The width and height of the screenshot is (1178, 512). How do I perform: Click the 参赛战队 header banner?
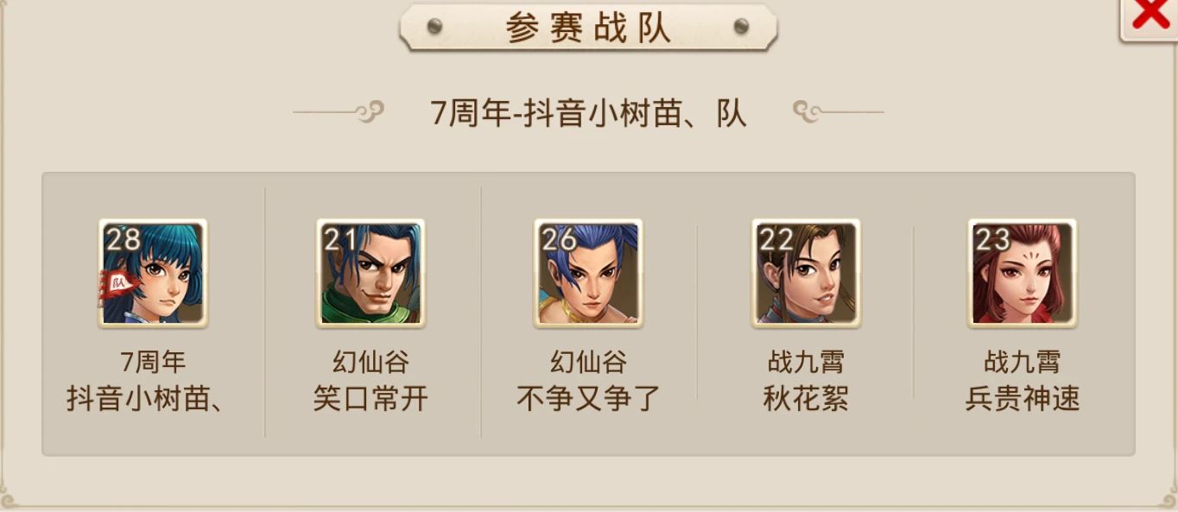[x=588, y=28]
